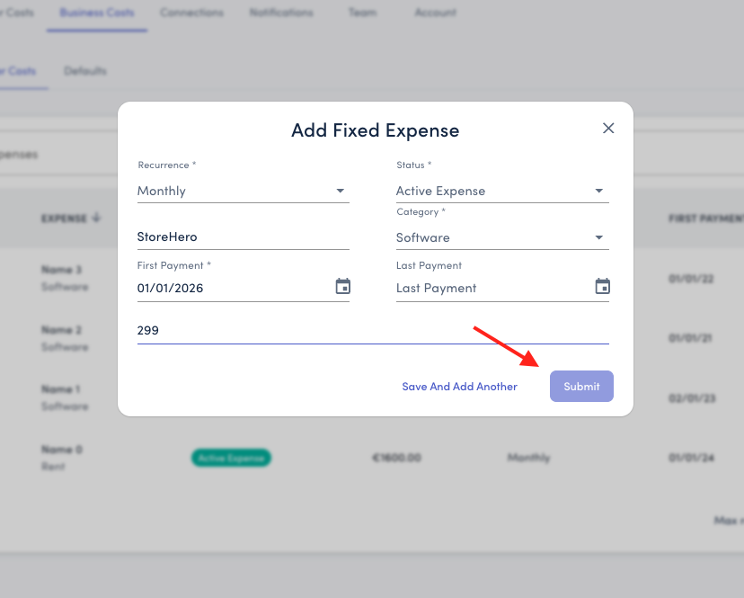Switch to the Business Costs tab

pos(97,13)
